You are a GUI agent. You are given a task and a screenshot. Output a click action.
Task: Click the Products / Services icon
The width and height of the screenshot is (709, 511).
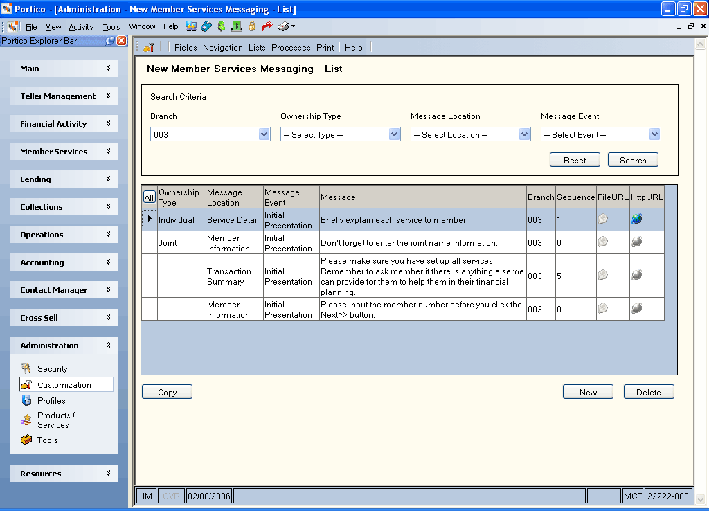[x=26, y=420]
